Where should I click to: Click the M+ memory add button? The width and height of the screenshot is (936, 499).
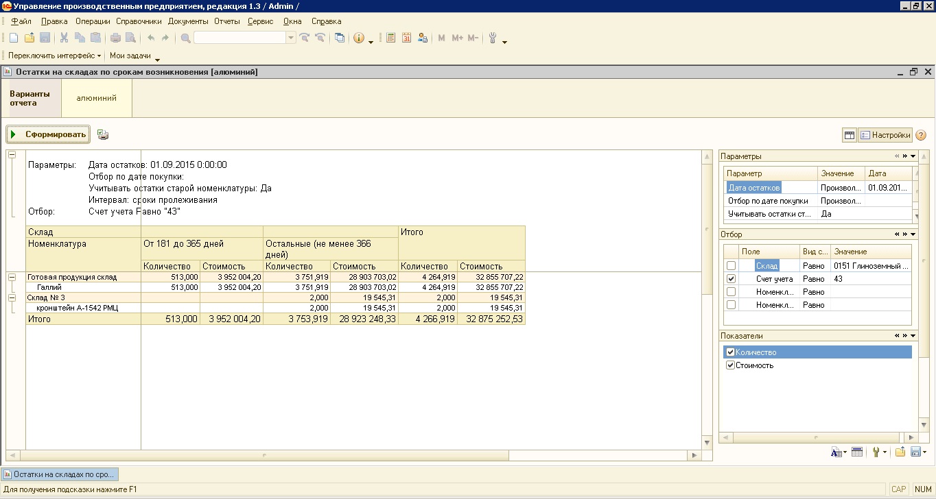click(458, 38)
